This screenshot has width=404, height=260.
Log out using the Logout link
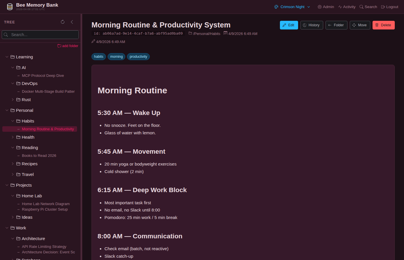(390, 7)
